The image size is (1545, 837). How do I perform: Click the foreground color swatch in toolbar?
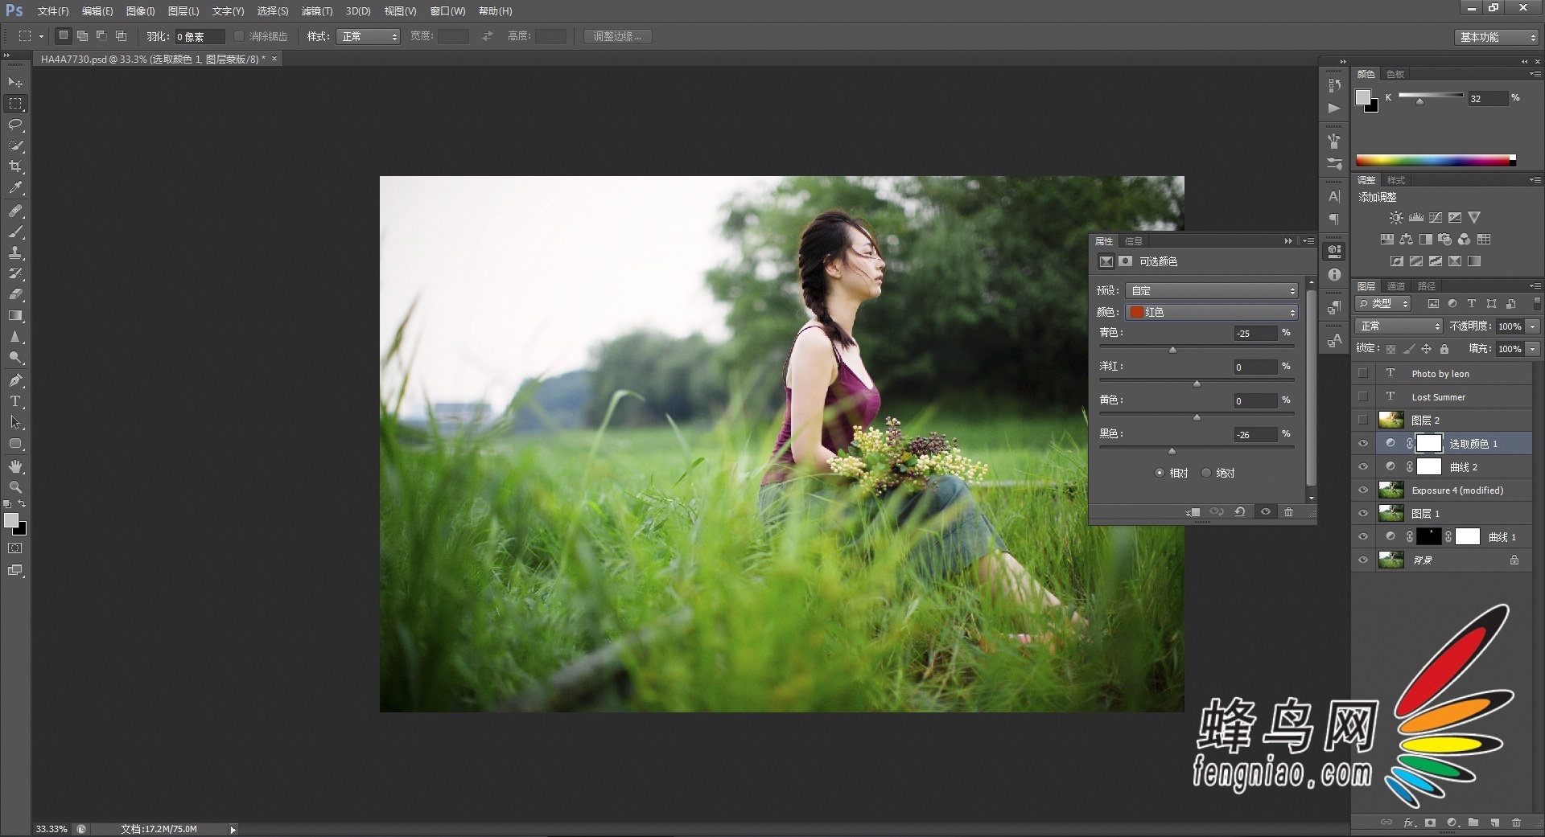coord(11,520)
